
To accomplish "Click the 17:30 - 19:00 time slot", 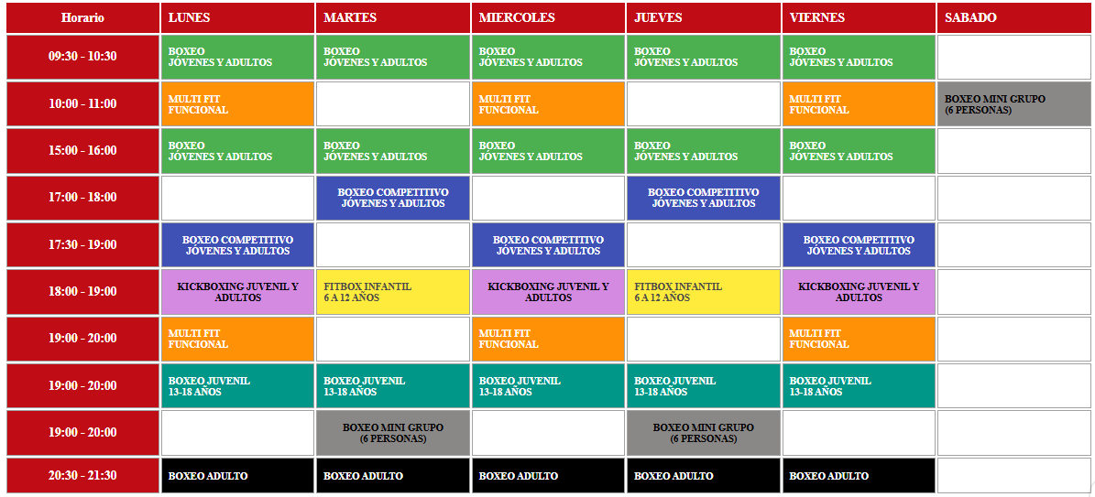I will pos(82,245).
